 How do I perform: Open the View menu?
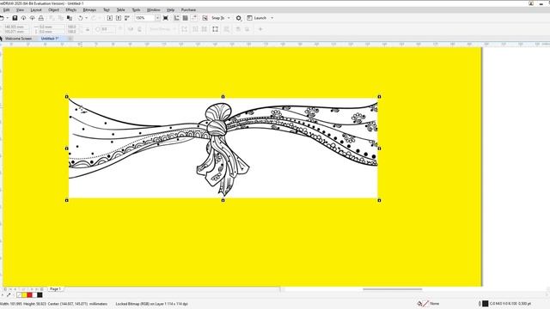pos(21,9)
